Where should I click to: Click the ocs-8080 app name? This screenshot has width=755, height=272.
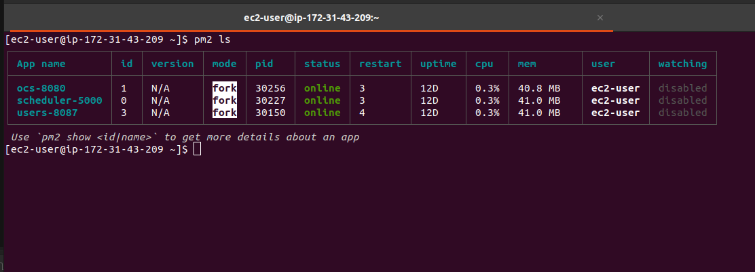pos(41,88)
